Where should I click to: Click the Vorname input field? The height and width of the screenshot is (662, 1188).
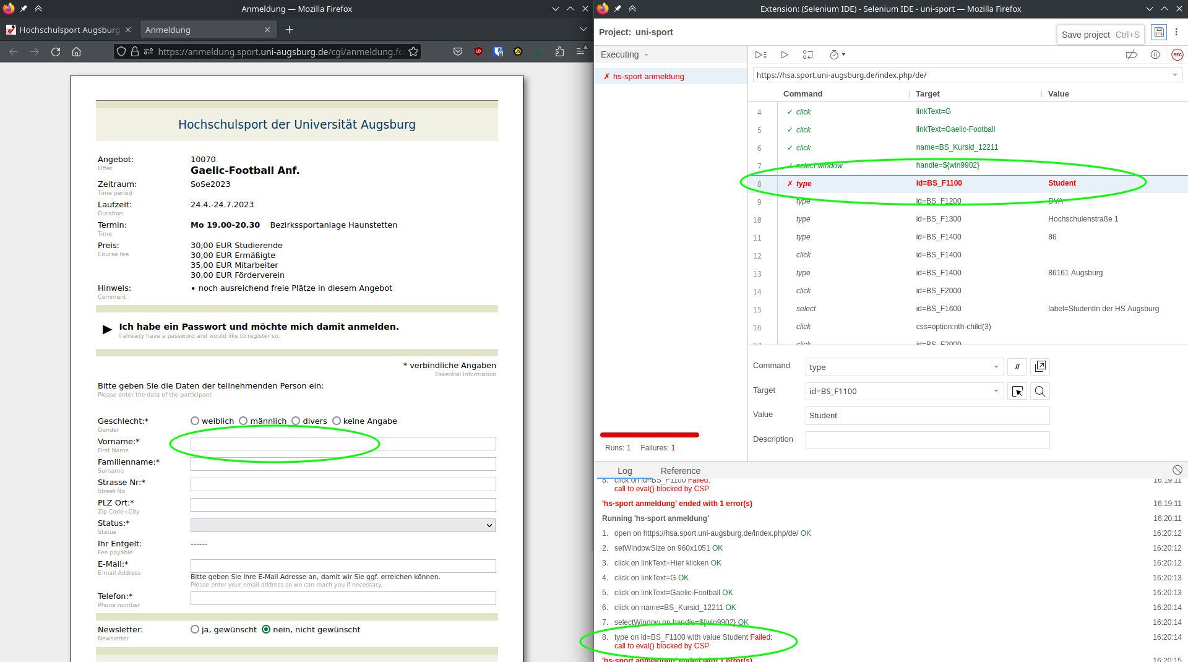pyautogui.click(x=343, y=444)
